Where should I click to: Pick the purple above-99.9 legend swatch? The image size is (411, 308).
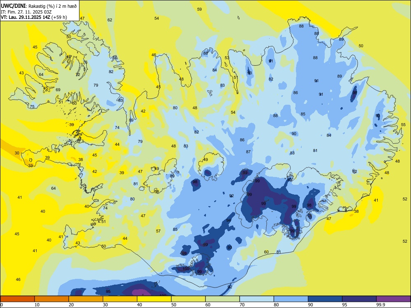point(393,299)
